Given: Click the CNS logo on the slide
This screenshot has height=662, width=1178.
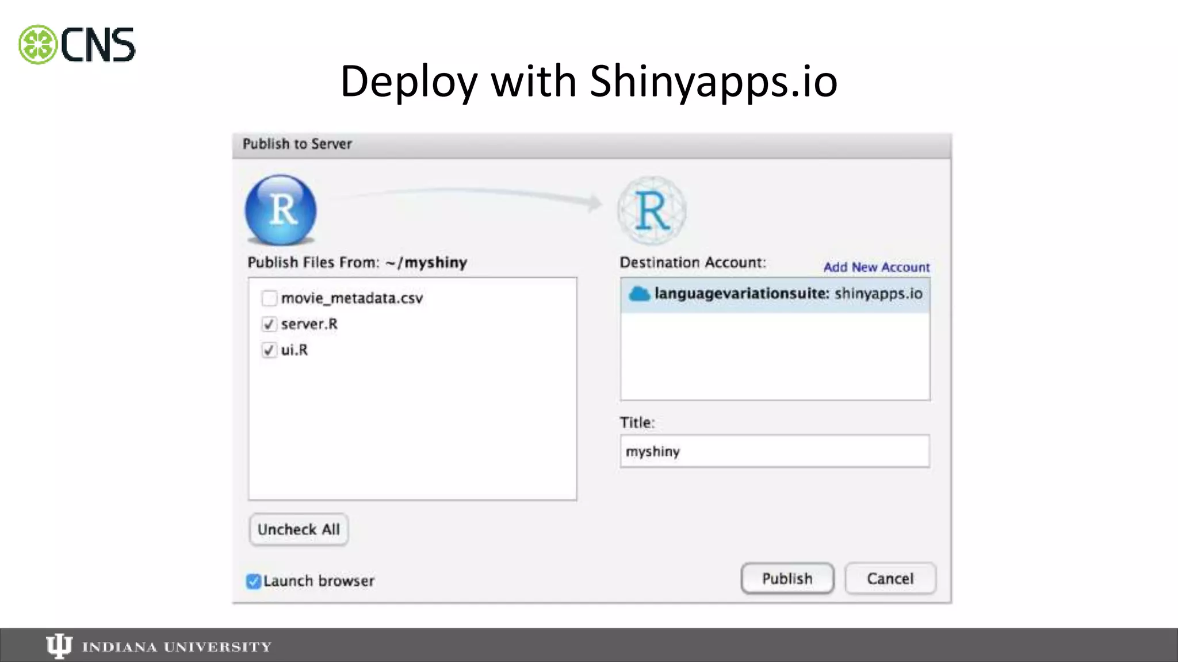Looking at the screenshot, I should point(77,44).
